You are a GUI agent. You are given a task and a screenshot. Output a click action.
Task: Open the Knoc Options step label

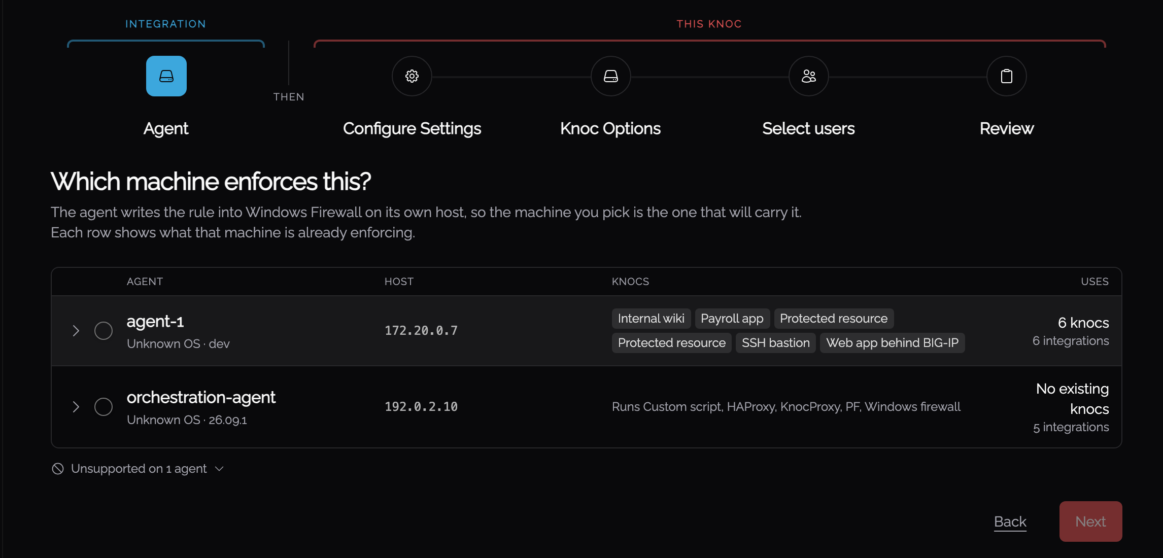point(610,129)
